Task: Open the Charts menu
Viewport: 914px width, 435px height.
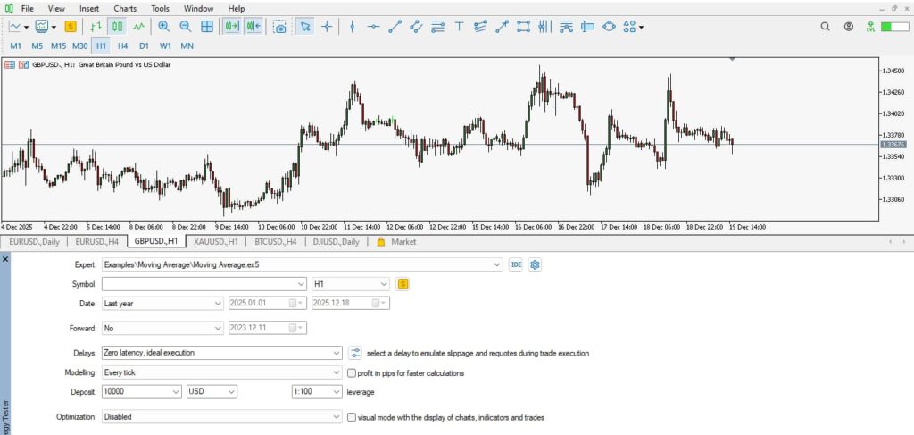Action: [125, 8]
